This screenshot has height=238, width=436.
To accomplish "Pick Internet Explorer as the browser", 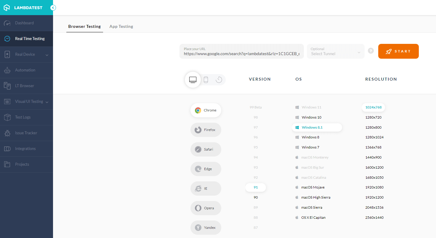I will [206, 188].
